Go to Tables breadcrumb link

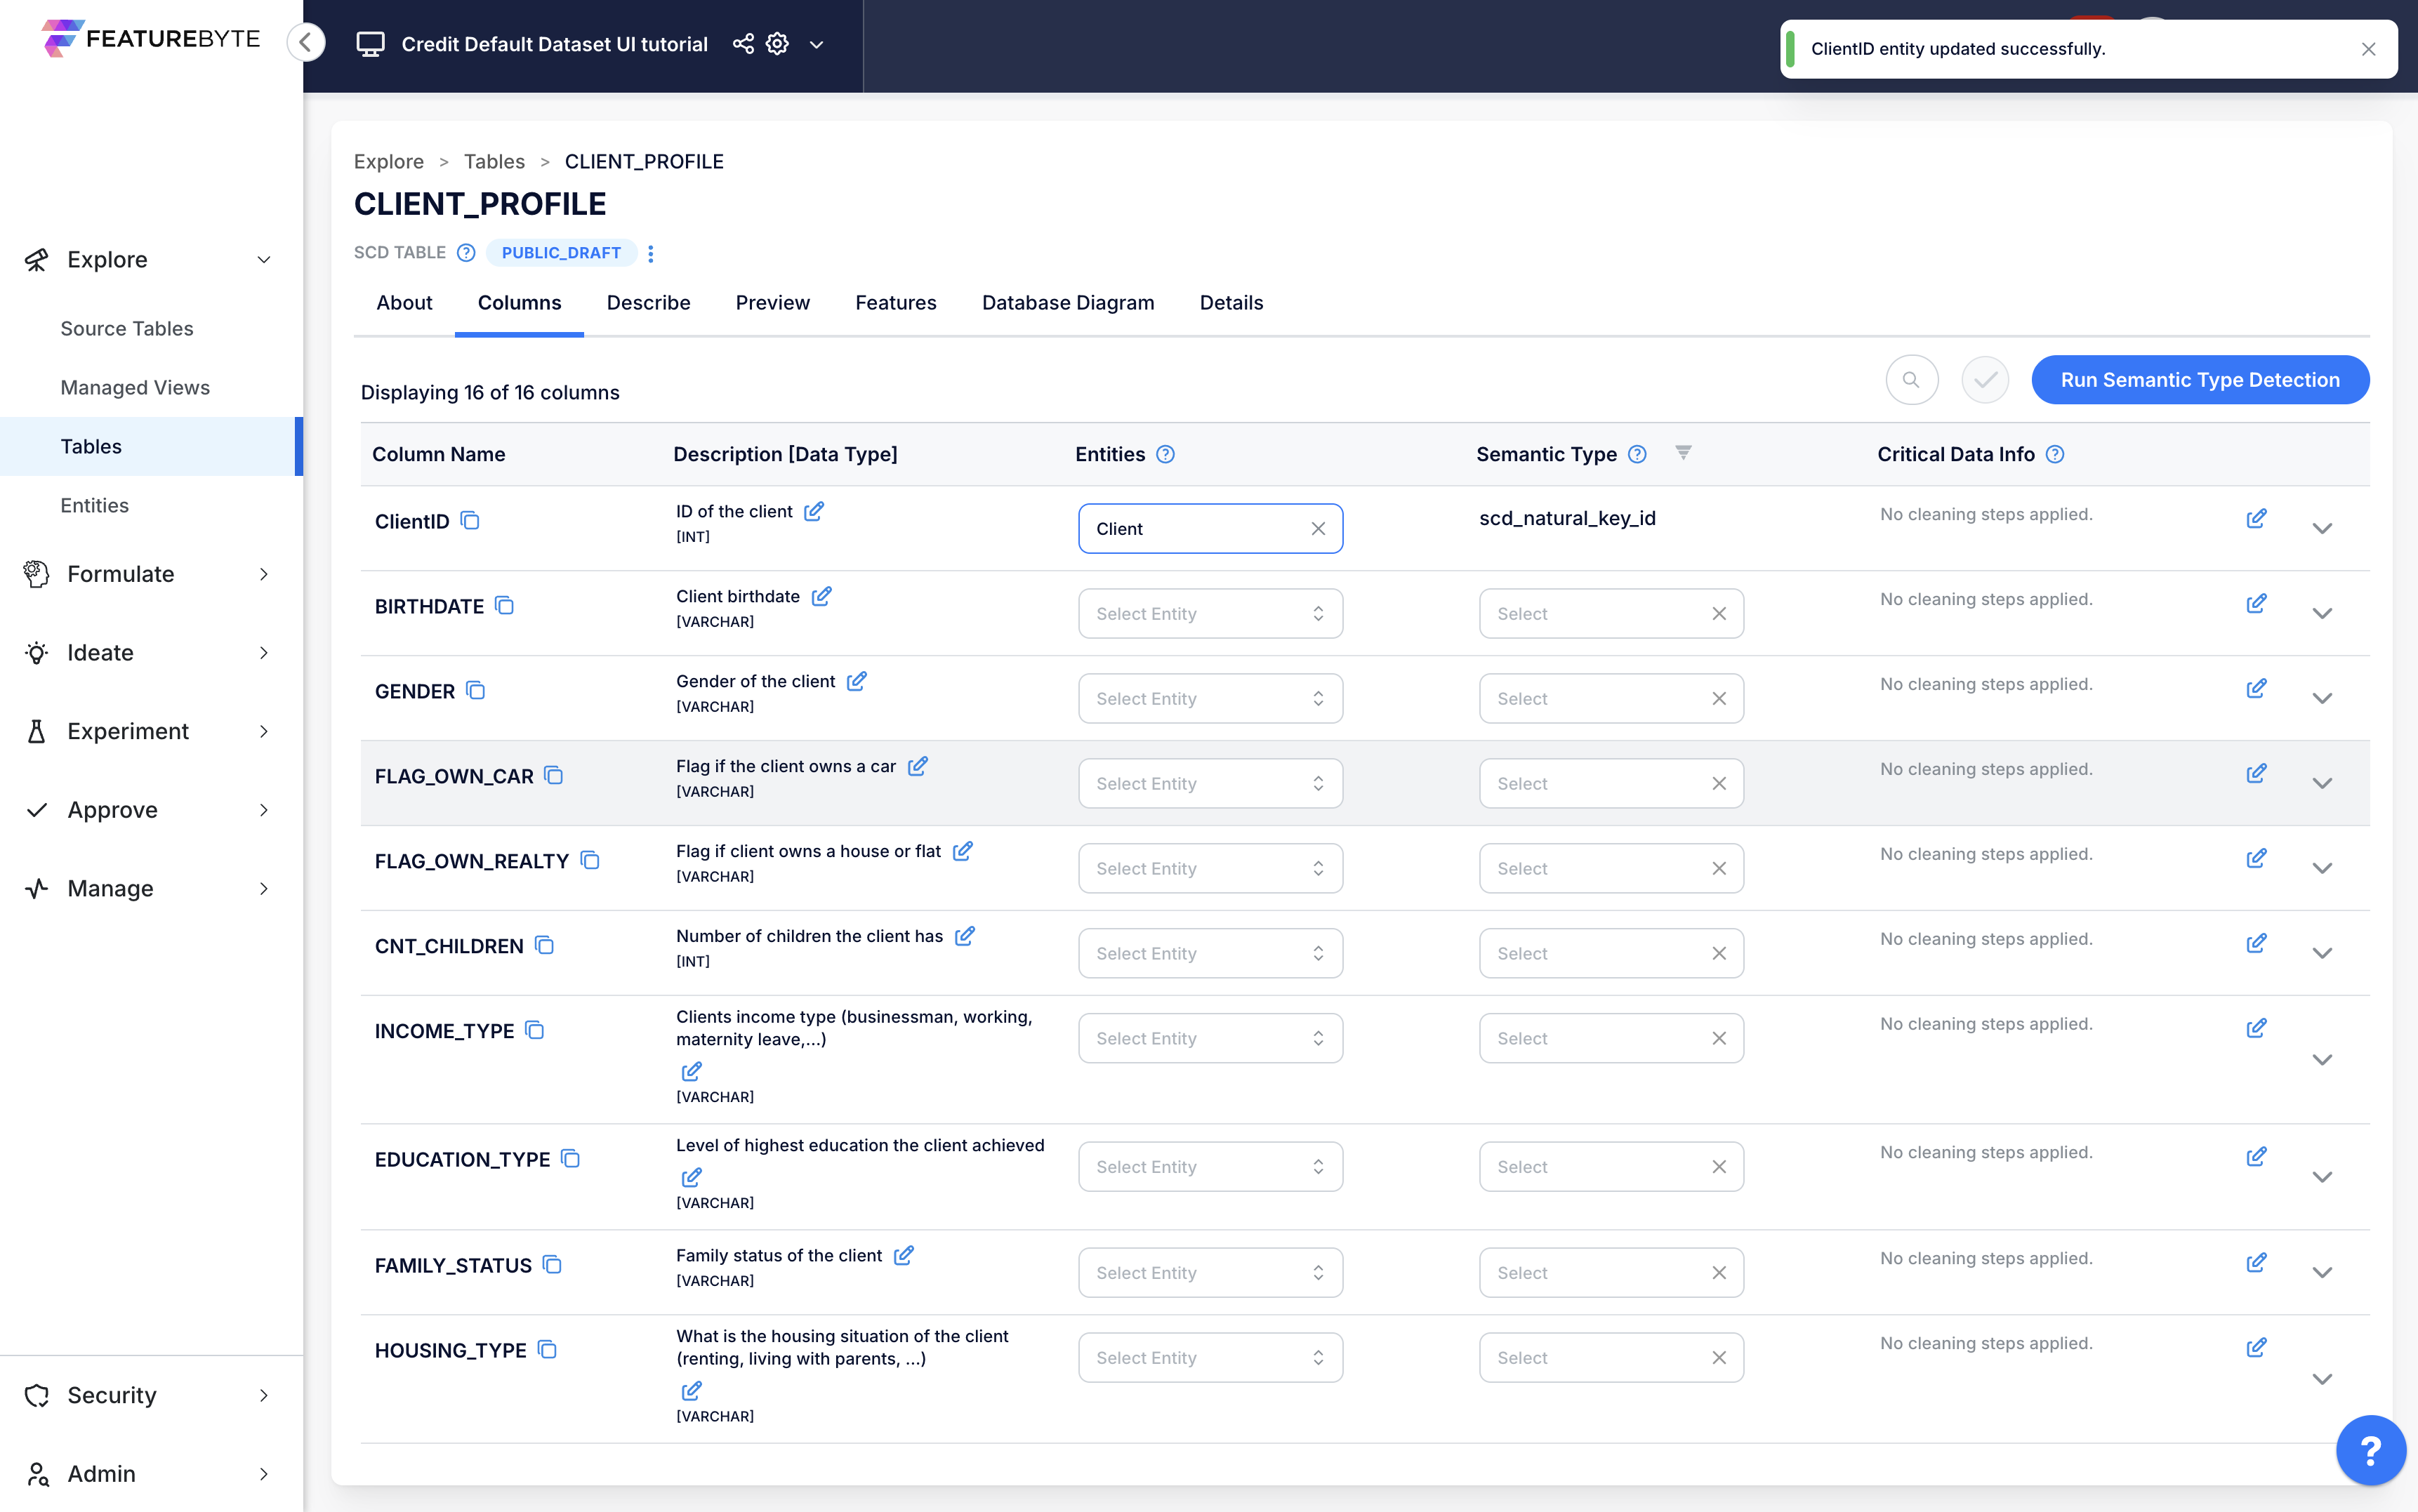click(x=493, y=161)
